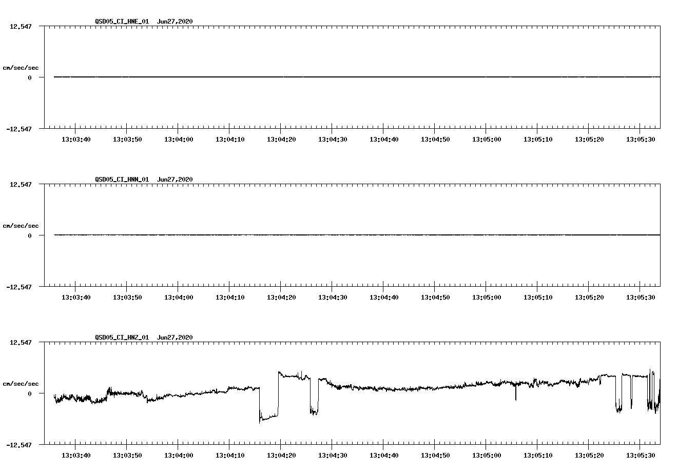Pick 13:05:20 time label beneath HNZ chart

pyautogui.click(x=589, y=455)
